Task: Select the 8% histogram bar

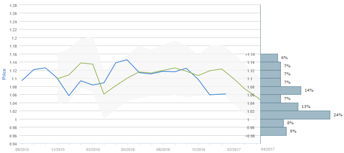Action: pyautogui.click(x=272, y=123)
